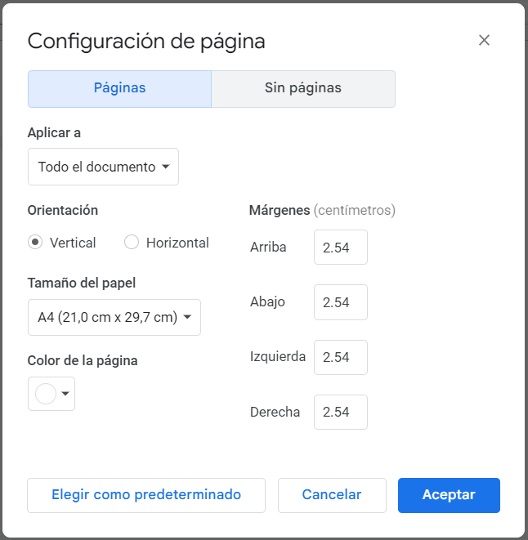Click the Derecha margin input field

point(340,412)
